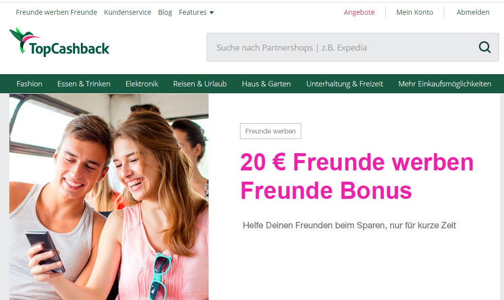Viewport: 504px width, 300px height.
Task: Open Essen & Trinken category
Action: (x=84, y=84)
